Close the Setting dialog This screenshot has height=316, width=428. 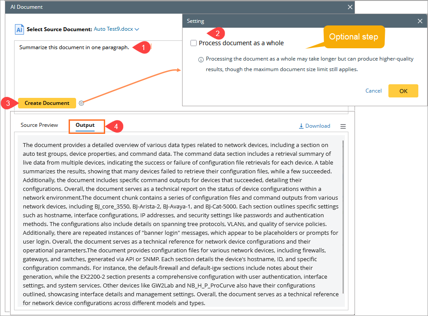point(420,21)
